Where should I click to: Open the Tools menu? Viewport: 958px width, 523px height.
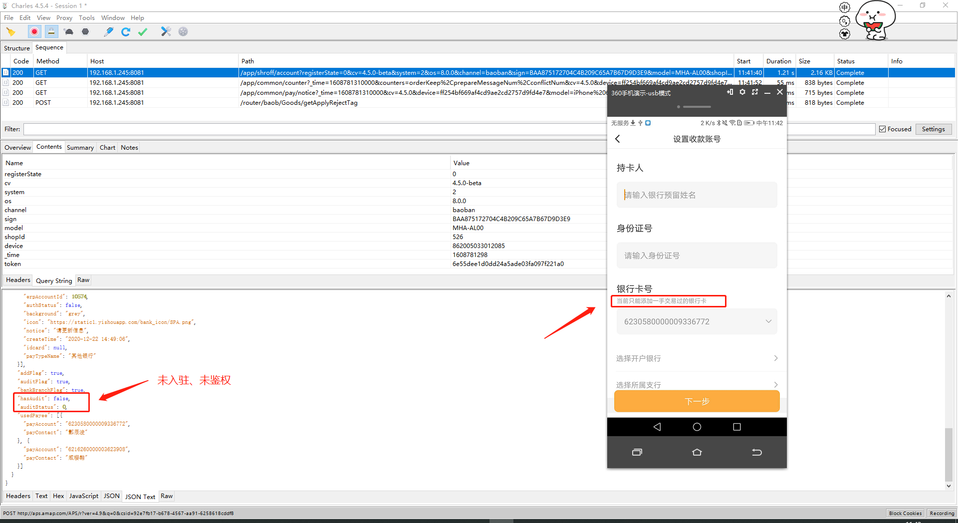87,18
